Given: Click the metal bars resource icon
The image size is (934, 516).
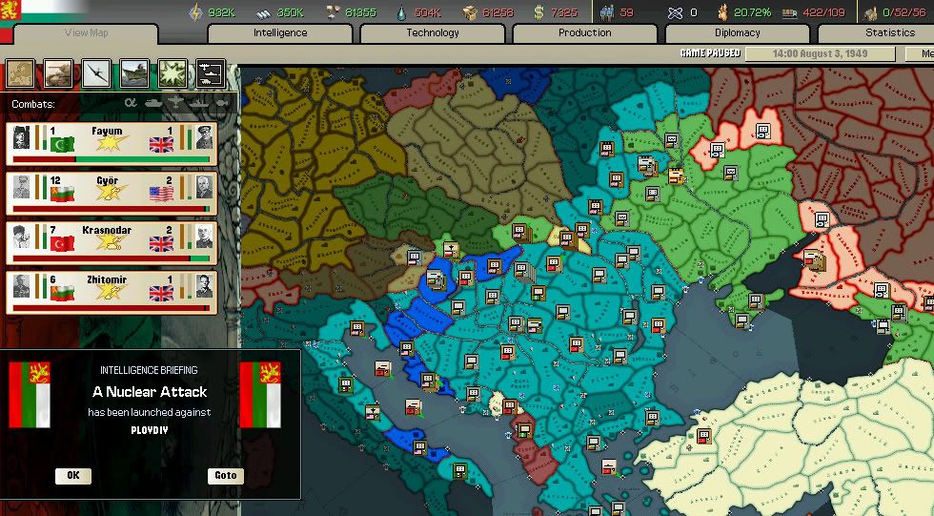Looking at the screenshot, I should (x=264, y=12).
